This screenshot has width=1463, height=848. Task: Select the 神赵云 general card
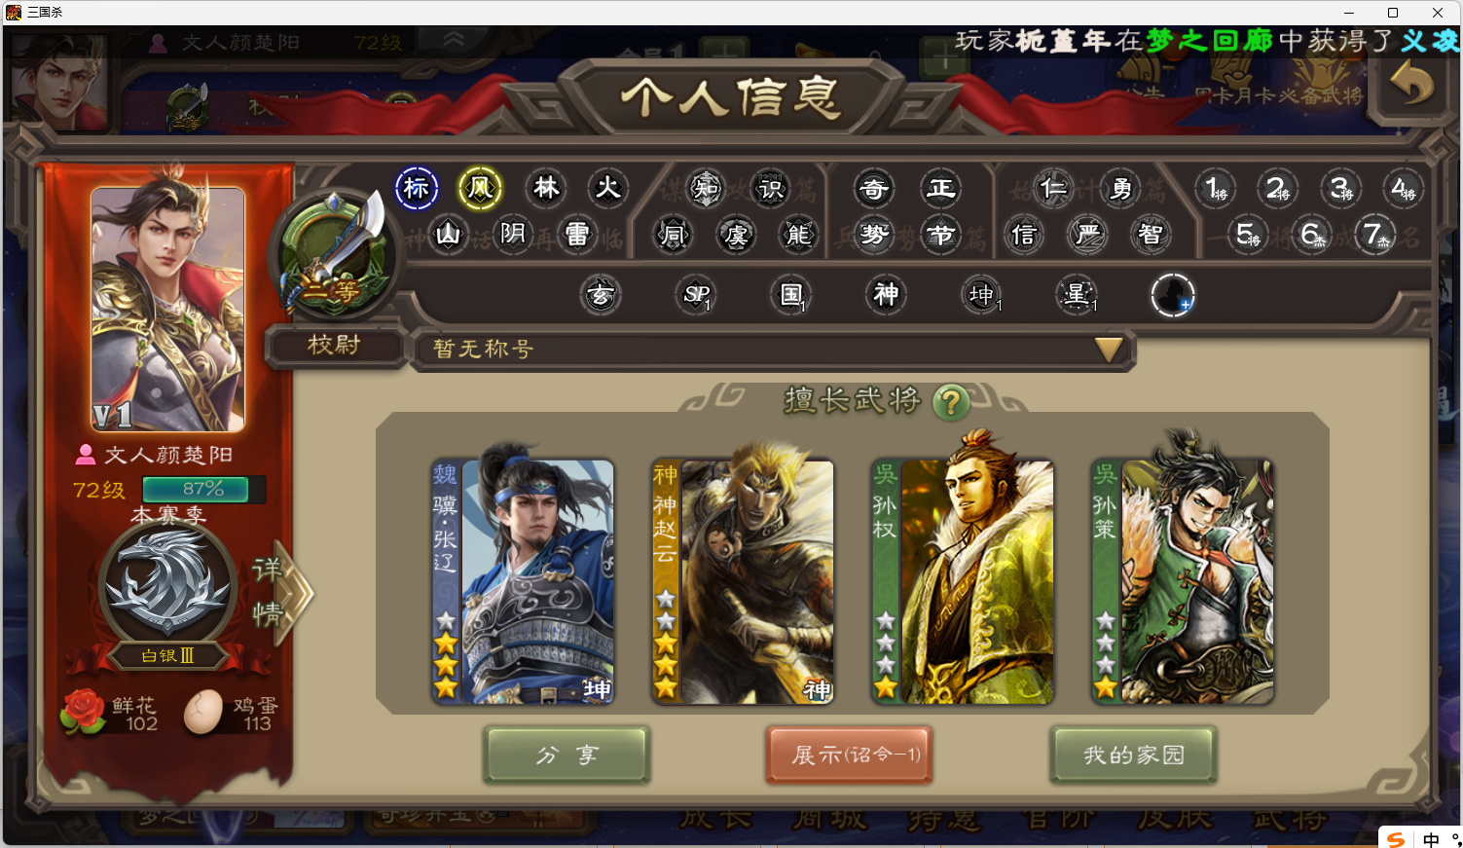coord(743,581)
